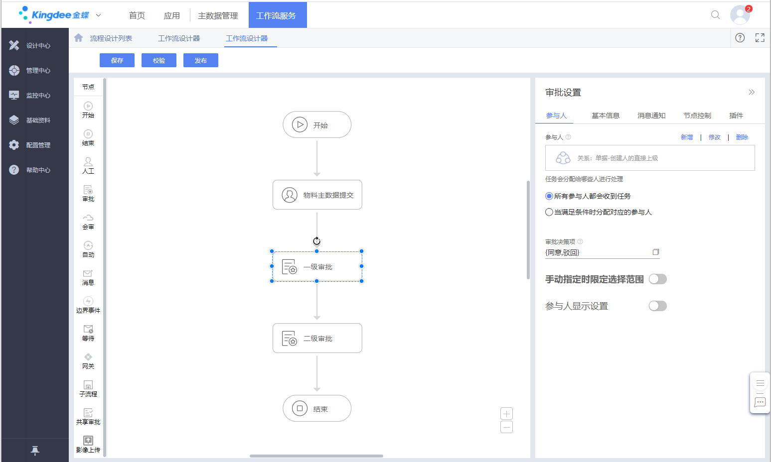Select the 边界事件 boundary event icon
Image resolution: width=771 pixels, height=462 pixels.
click(x=88, y=301)
